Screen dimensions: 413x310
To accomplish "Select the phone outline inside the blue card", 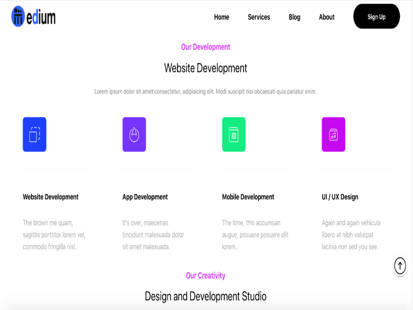I will pyautogui.click(x=34, y=134).
